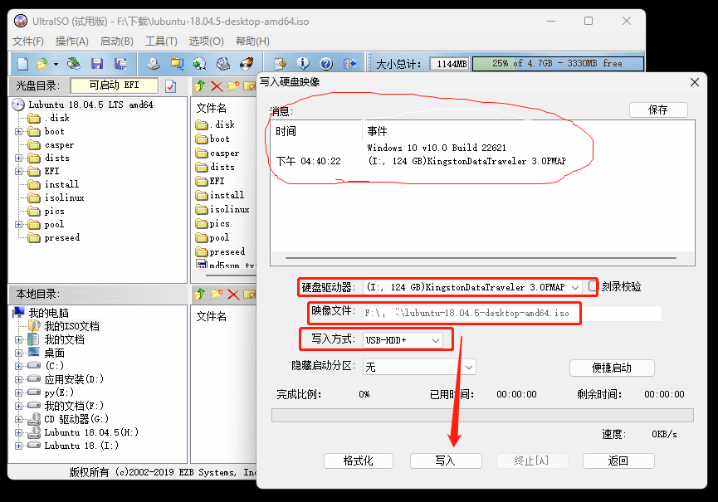
Task: Click the 写入 button
Action: click(446, 461)
